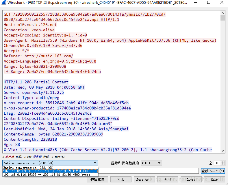Click the 打印 print button
Screen dimensions: 228x185
(x=121, y=179)
